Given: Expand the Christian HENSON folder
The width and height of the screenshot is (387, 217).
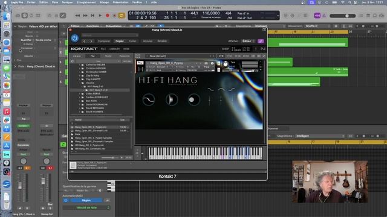Looking at the screenshot, I should [80, 68].
